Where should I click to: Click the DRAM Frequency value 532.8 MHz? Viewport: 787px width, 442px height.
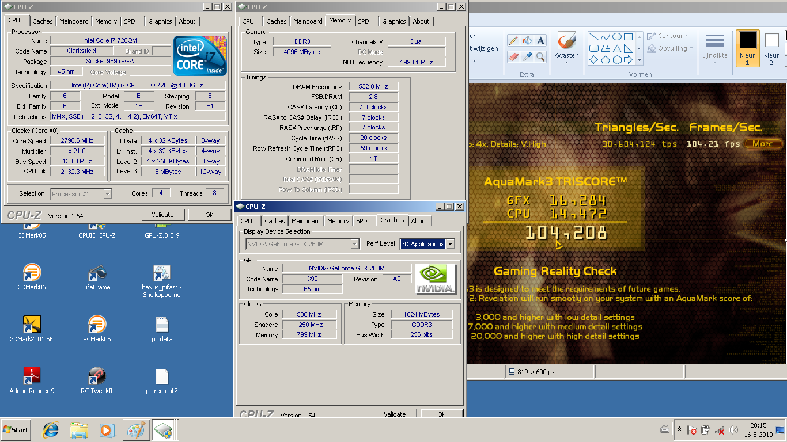tap(373, 86)
